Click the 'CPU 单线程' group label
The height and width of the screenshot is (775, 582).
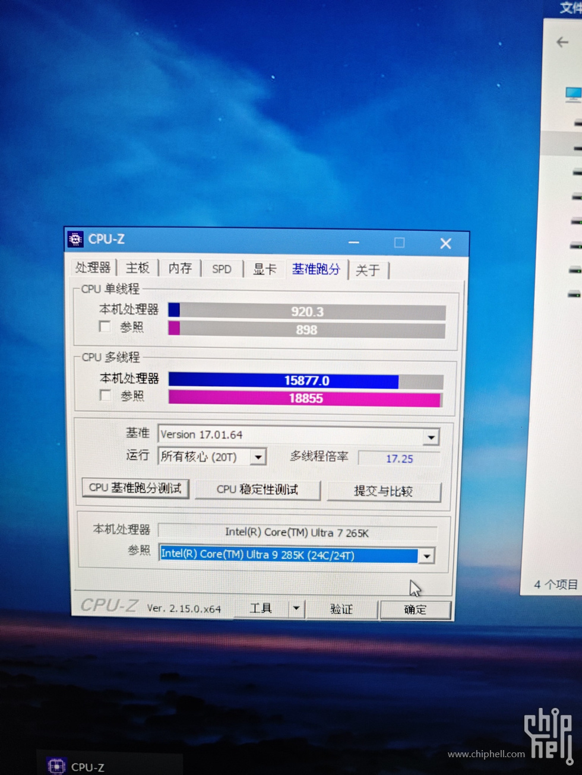coord(110,289)
